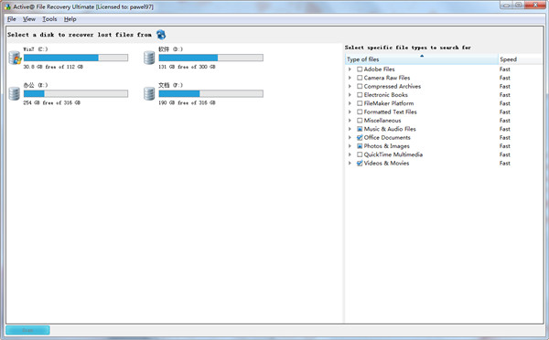Viewport: 549px width, 340px height.
Task: Select the '254 GB free of 316 GB' text
Action: tap(52, 103)
